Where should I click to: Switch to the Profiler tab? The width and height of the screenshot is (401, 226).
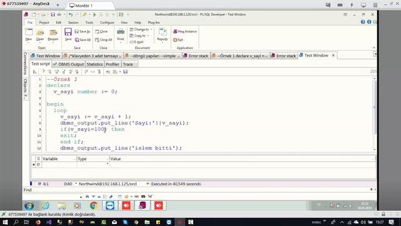coord(113,64)
